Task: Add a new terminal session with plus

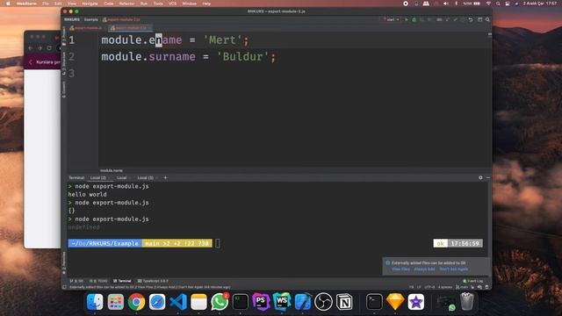Action: coord(165,177)
